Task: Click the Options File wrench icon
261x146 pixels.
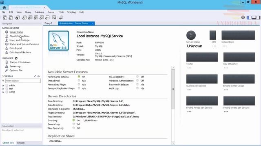Action: pos(7,70)
